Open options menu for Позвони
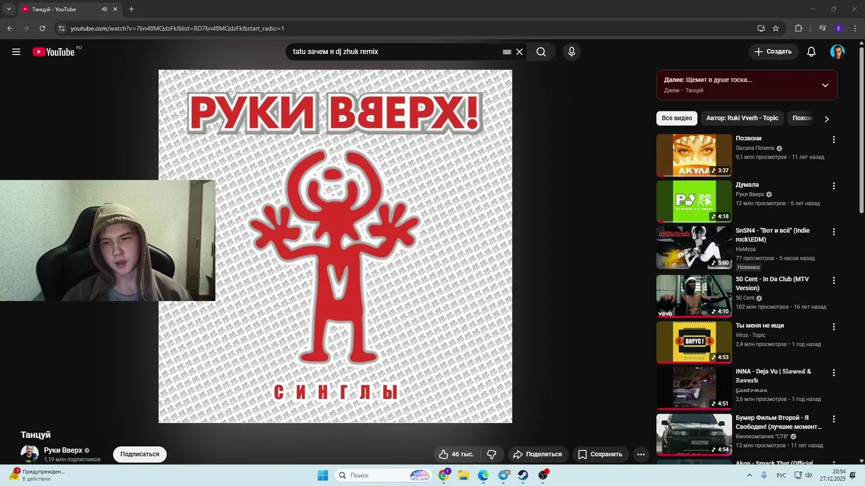 pos(833,140)
